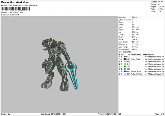Click the 'Brand' column header
The height and width of the screenshot is (116, 165).
[151, 54]
